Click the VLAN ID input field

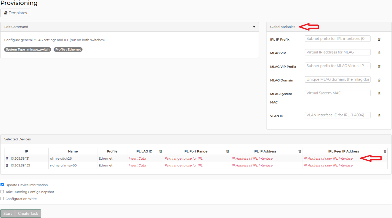[x=337, y=115]
